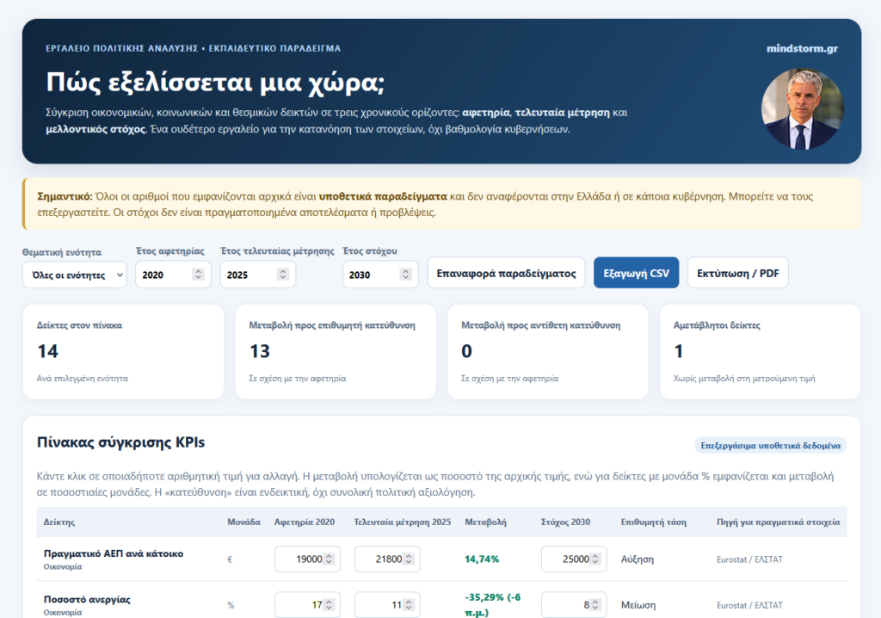Image resolution: width=881 pixels, height=618 pixels.
Task: Click the Αμετάβλητοι δείκτες card
Action: pyautogui.click(x=761, y=352)
